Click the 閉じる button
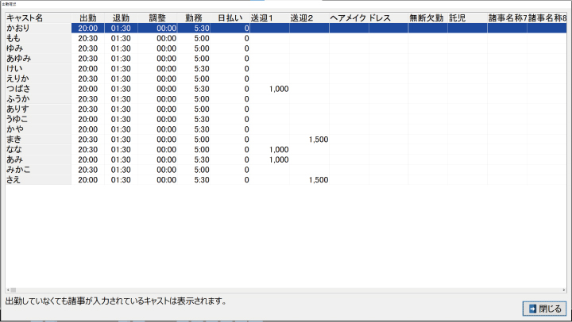572x322 pixels. click(543, 309)
